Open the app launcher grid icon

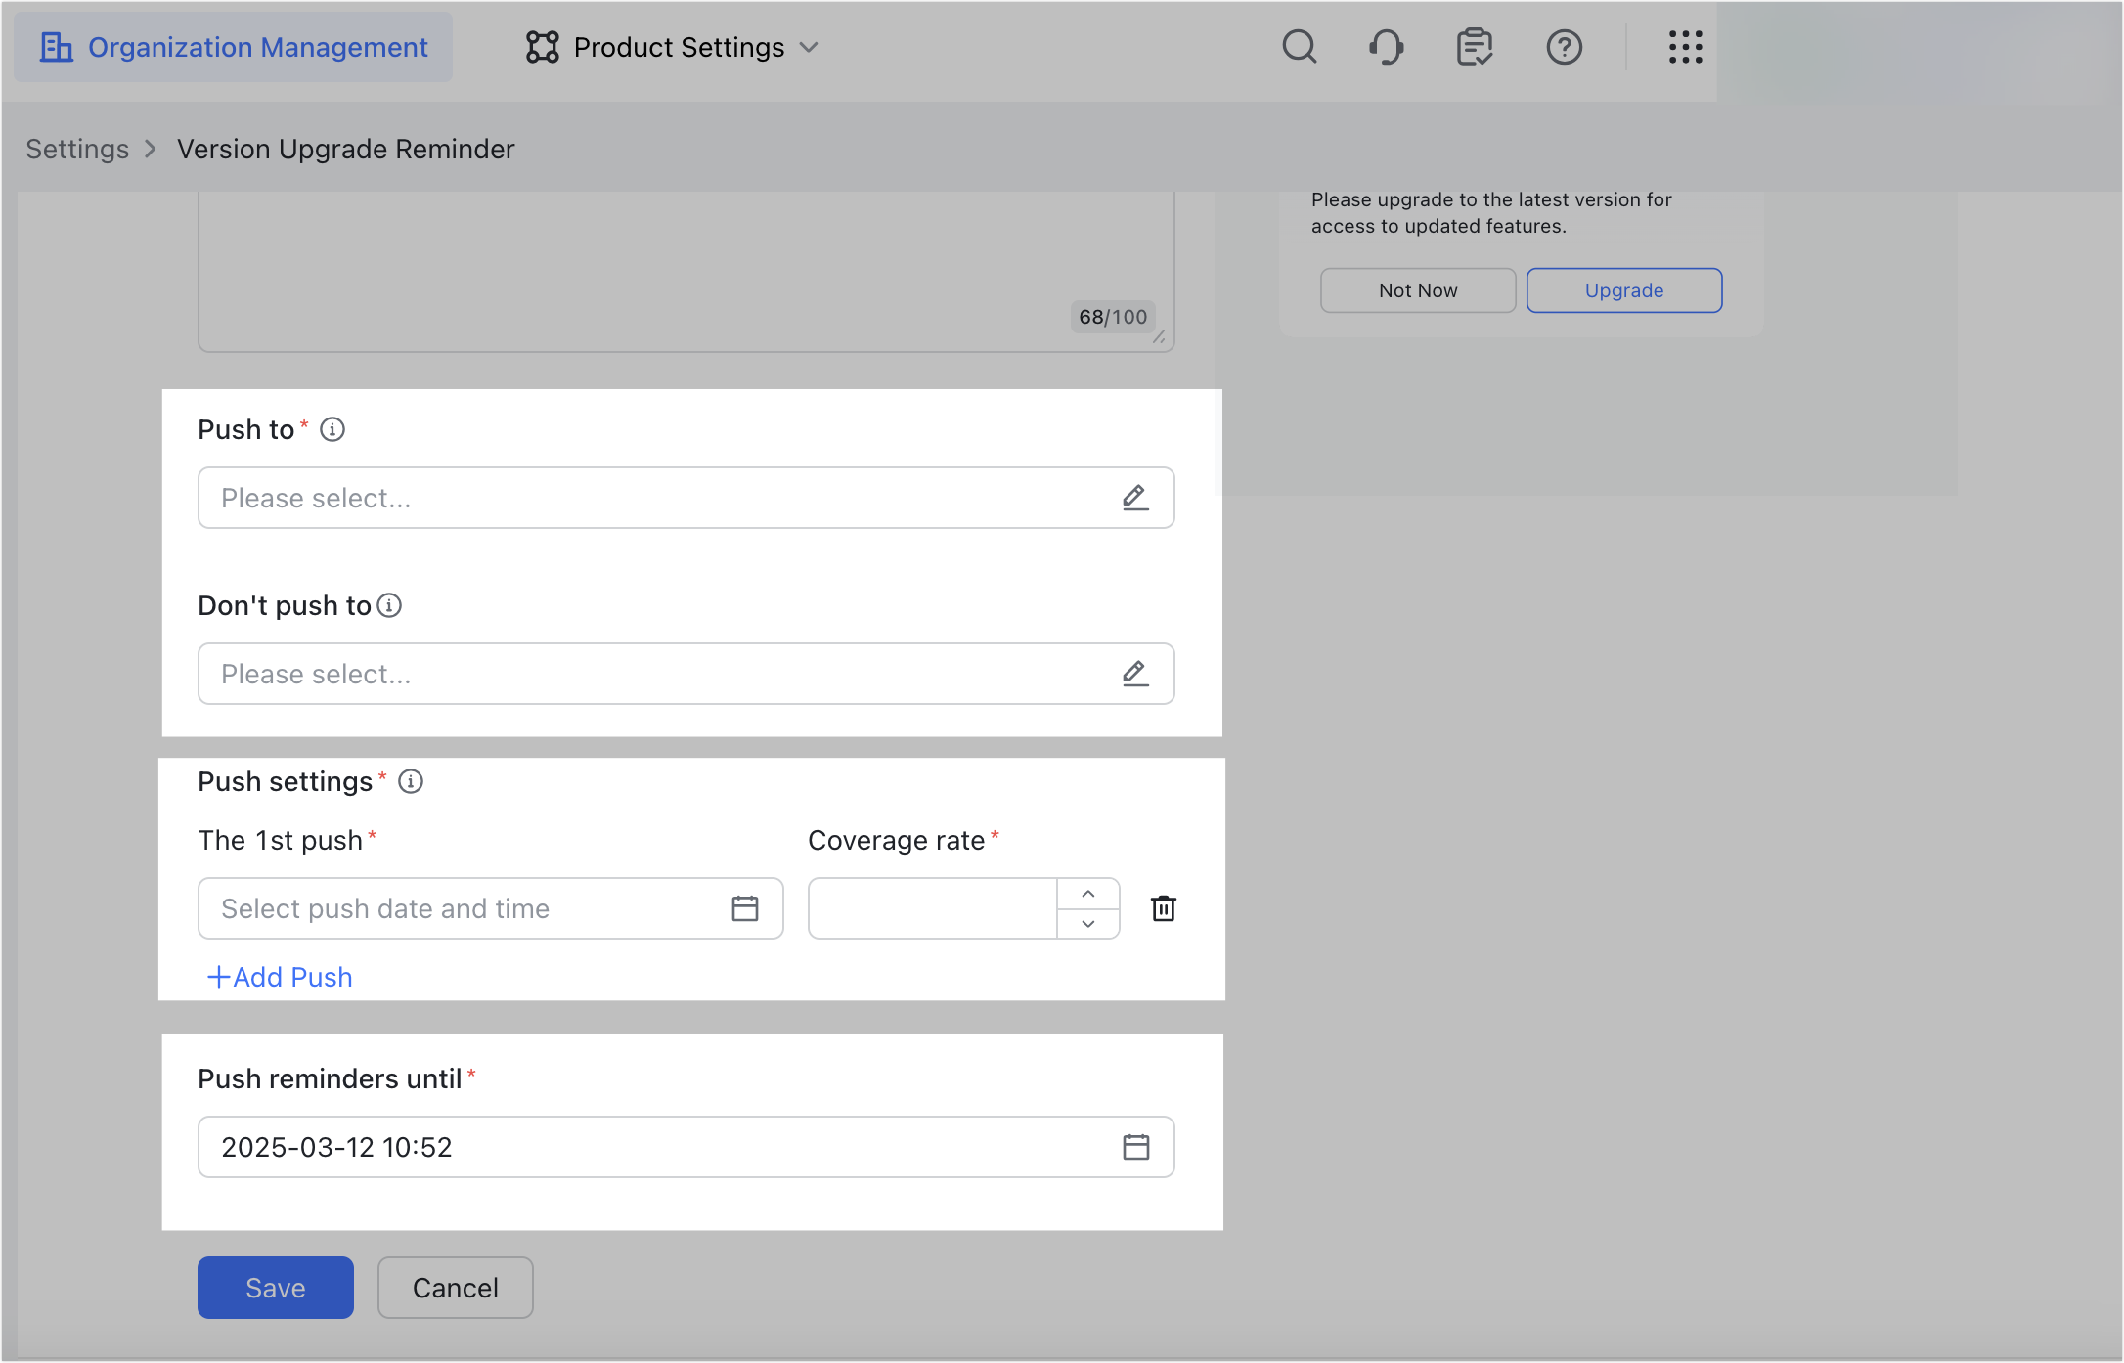(1684, 46)
